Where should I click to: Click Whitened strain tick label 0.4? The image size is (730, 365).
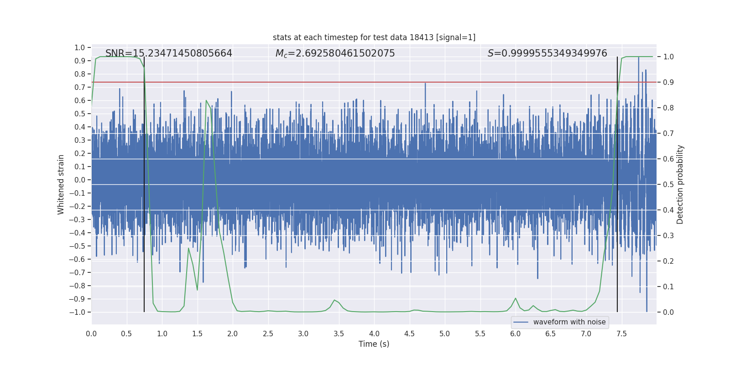pos(80,127)
